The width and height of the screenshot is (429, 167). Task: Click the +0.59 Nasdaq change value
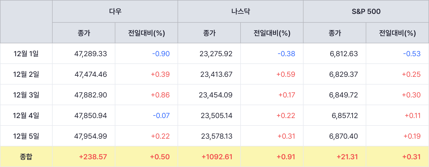point(286,74)
